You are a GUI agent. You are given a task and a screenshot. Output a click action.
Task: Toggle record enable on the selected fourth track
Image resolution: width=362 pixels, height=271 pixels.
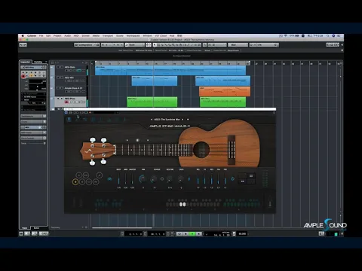tap(66, 102)
